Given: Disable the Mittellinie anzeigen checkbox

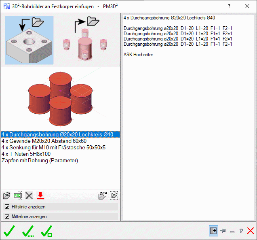Looking at the screenshot, I should click(x=7, y=217).
